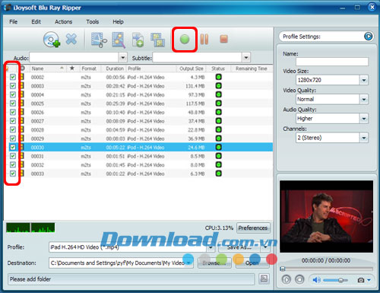This screenshot has height=293, width=380.
Task: Click the video preview thumbnail
Action: (326, 216)
